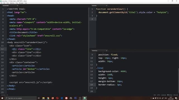
Task: Select the onscroll.html tab in left pane
Action: tap(10, 6)
